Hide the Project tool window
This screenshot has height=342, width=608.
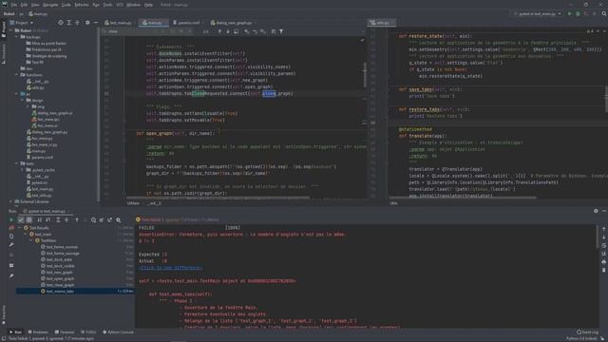click(x=96, y=23)
